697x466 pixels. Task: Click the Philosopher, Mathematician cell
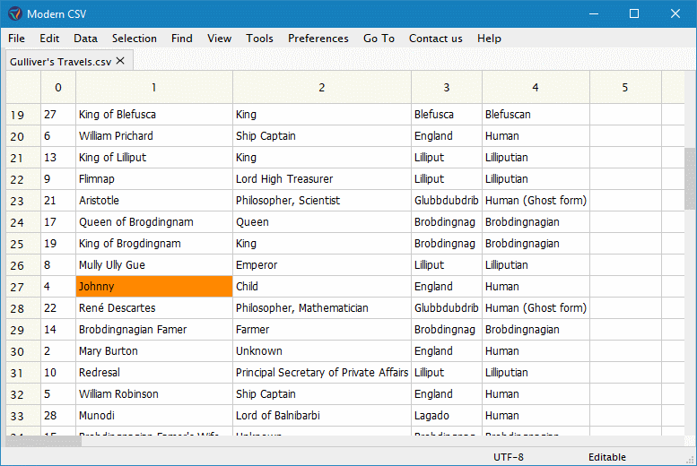322,308
